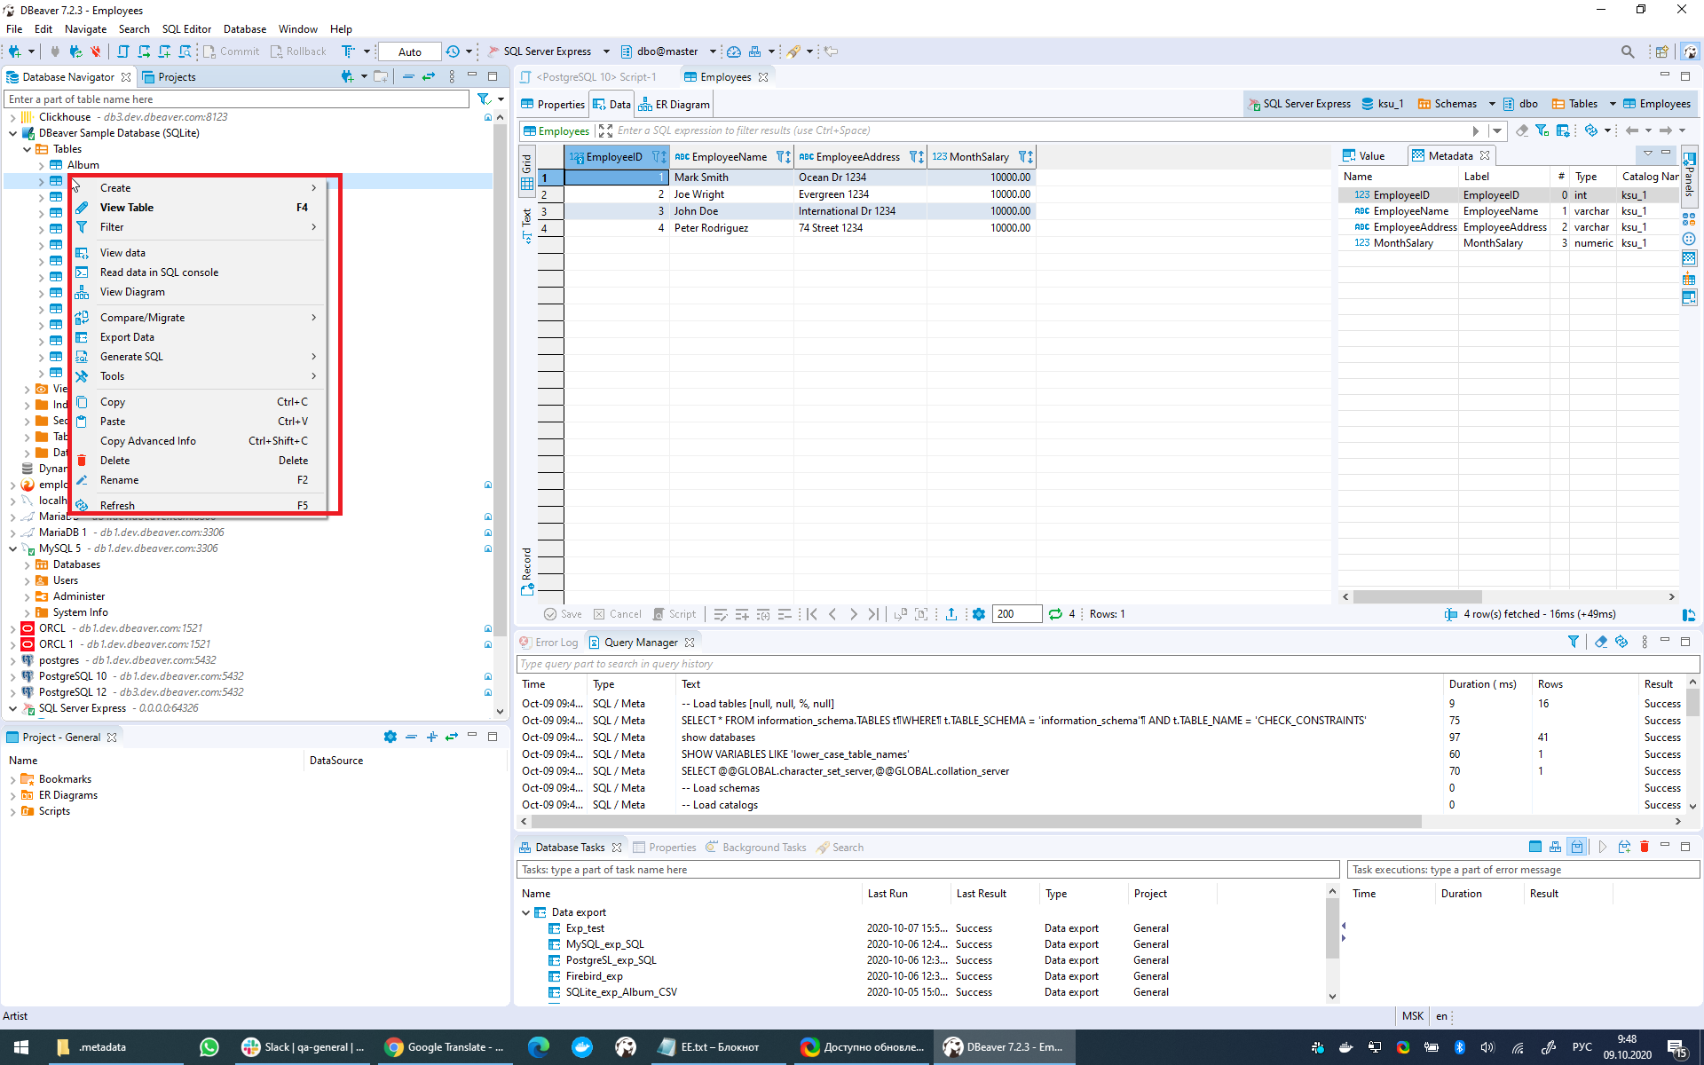1704x1065 pixels.
Task: Click Rename in the context menu
Action: pyautogui.click(x=118, y=480)
